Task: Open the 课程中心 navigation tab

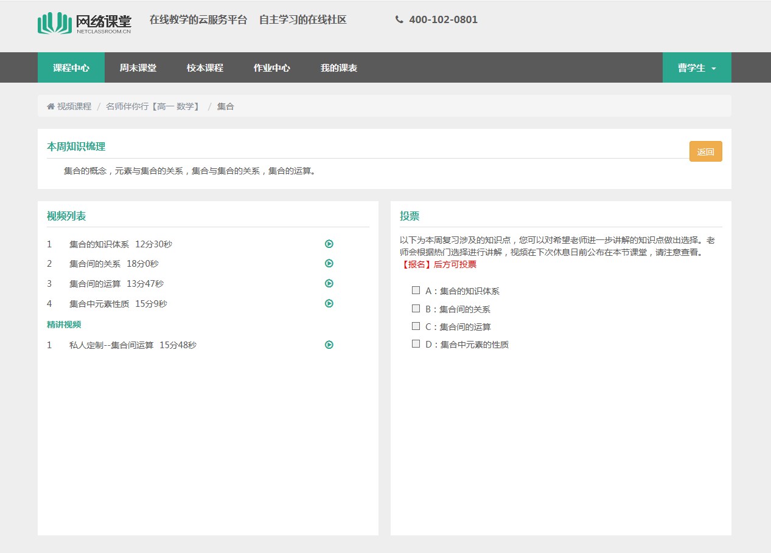Action: point(71,68)
